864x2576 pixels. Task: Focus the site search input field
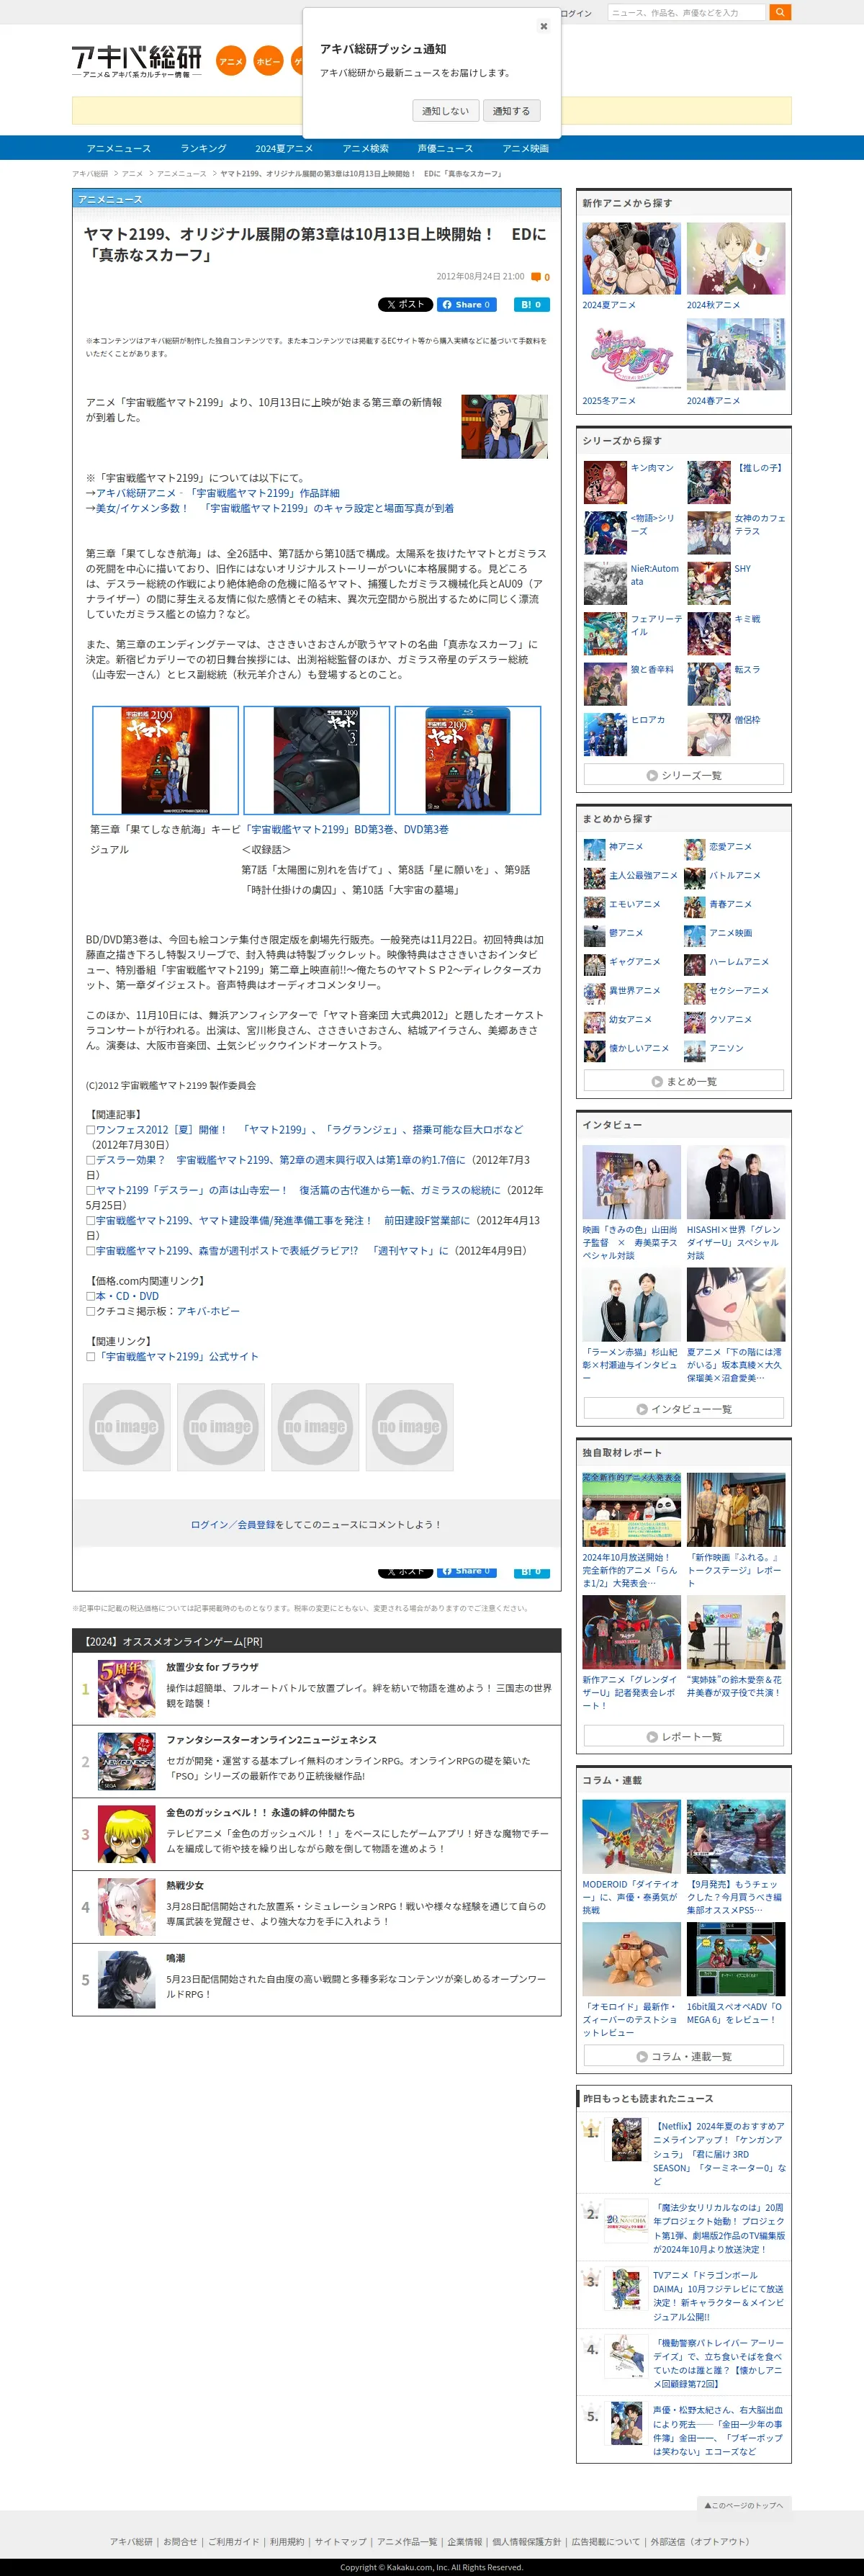pos(686,12)
